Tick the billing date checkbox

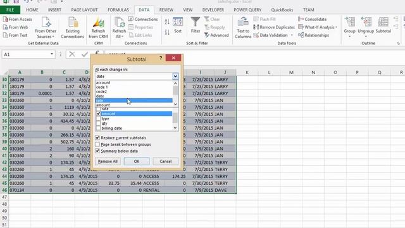(x=98, y=128)
